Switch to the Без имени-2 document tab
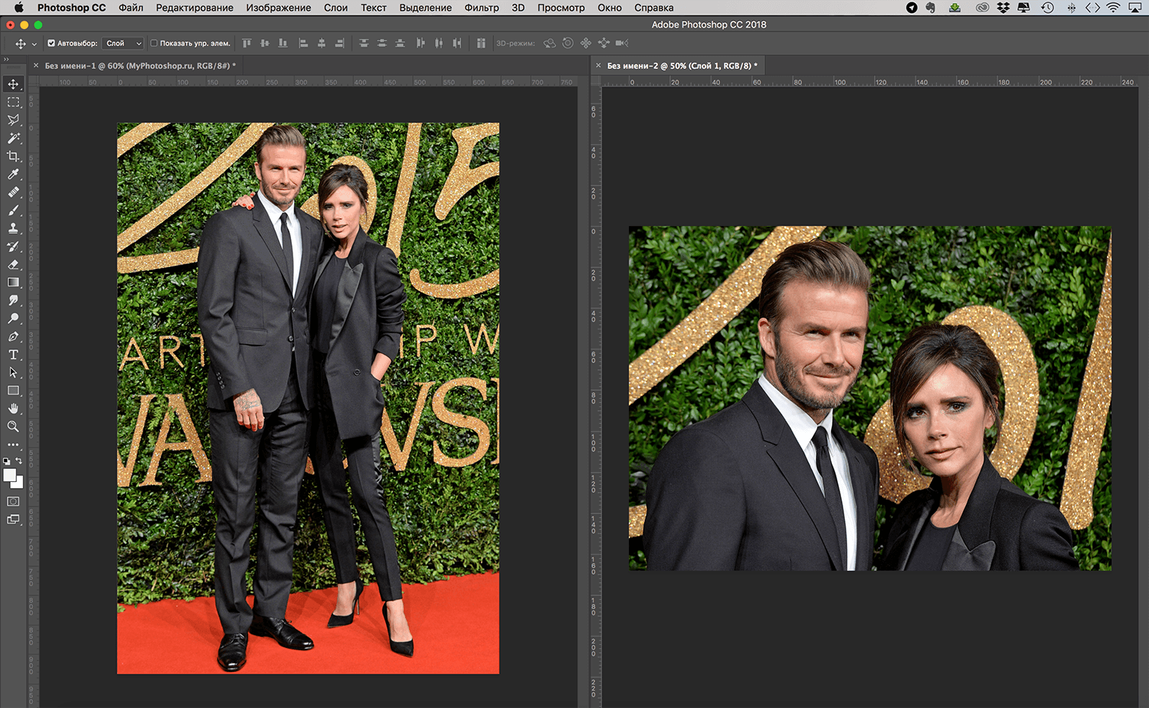 [681, 66]
